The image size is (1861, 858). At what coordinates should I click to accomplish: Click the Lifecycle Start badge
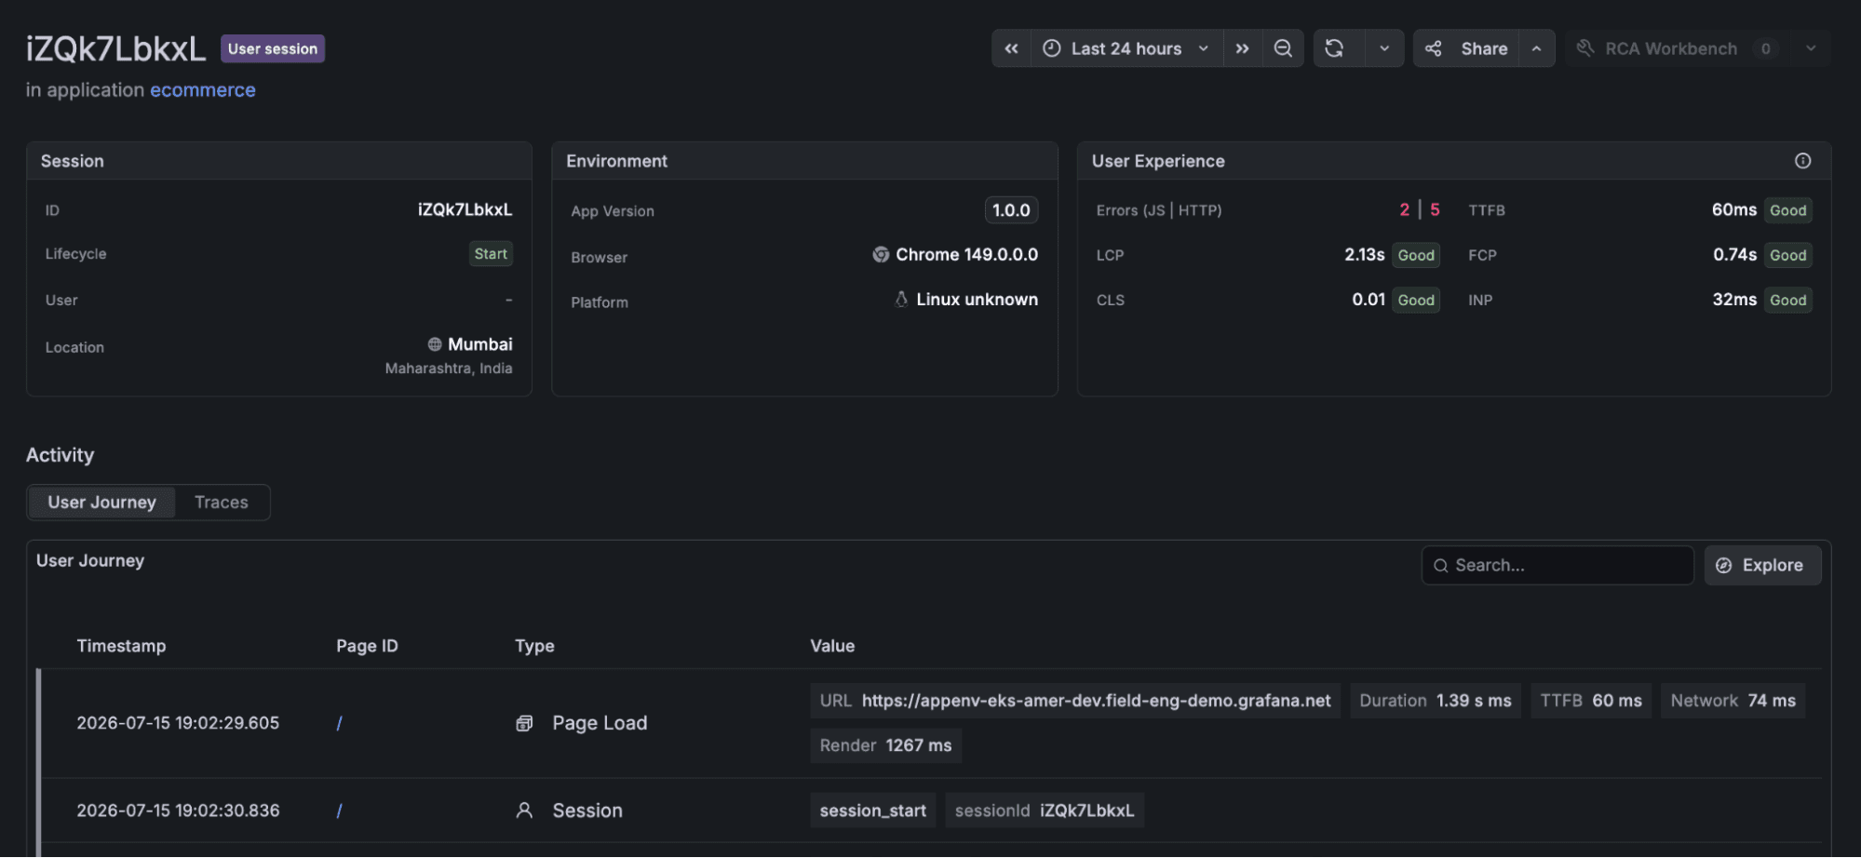(x=491, y=254)
